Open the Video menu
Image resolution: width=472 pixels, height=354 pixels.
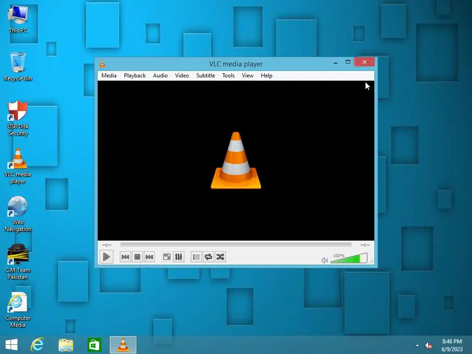coord(182,76)
